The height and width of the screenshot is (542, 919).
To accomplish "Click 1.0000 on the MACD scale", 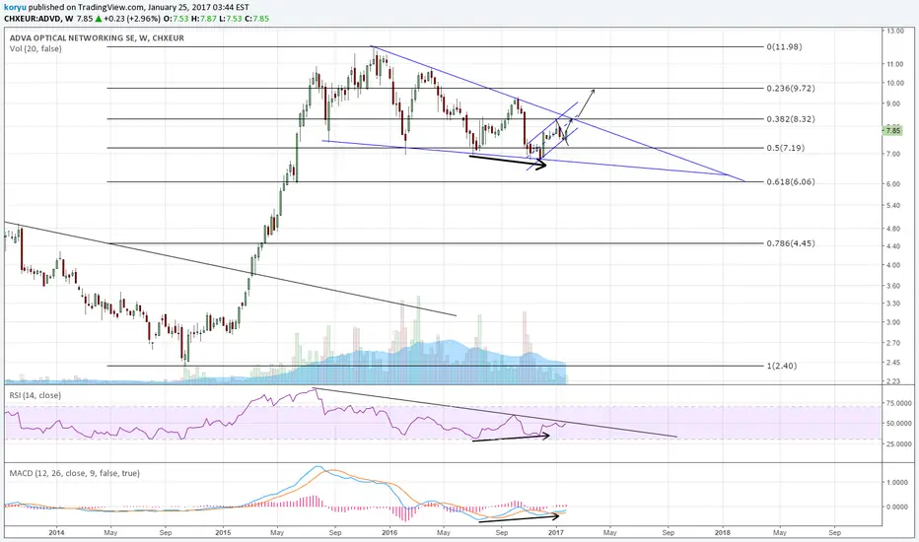I will 898,483.
